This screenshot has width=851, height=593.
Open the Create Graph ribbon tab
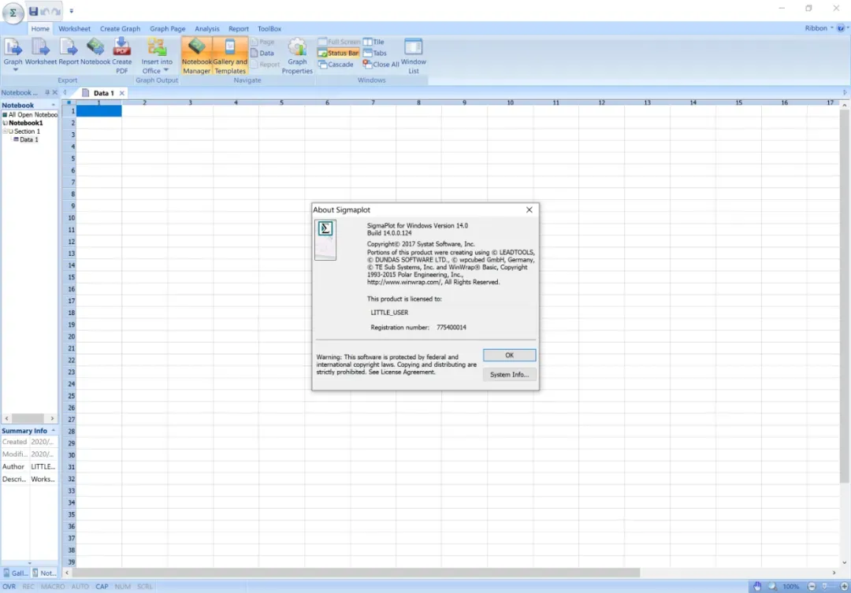click(x=120, y=29)
